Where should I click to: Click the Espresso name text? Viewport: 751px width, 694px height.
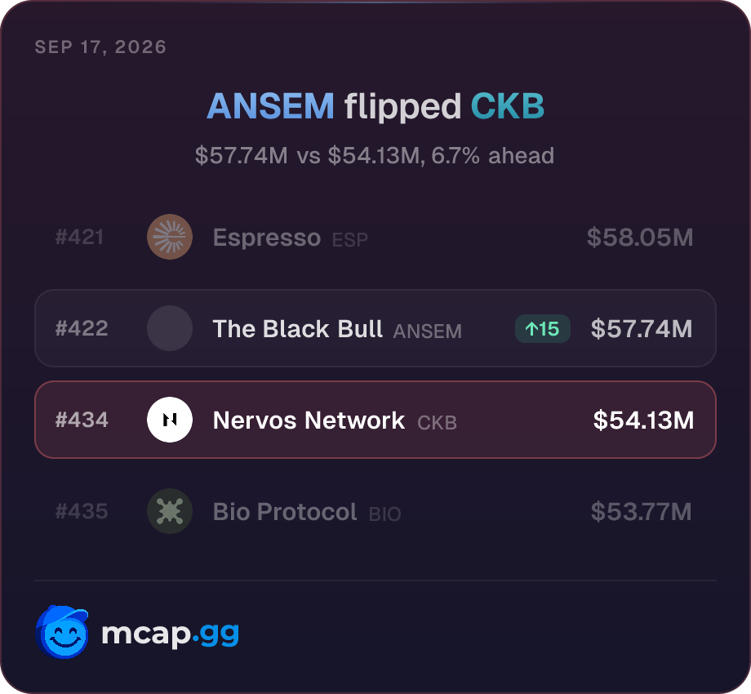267,238
